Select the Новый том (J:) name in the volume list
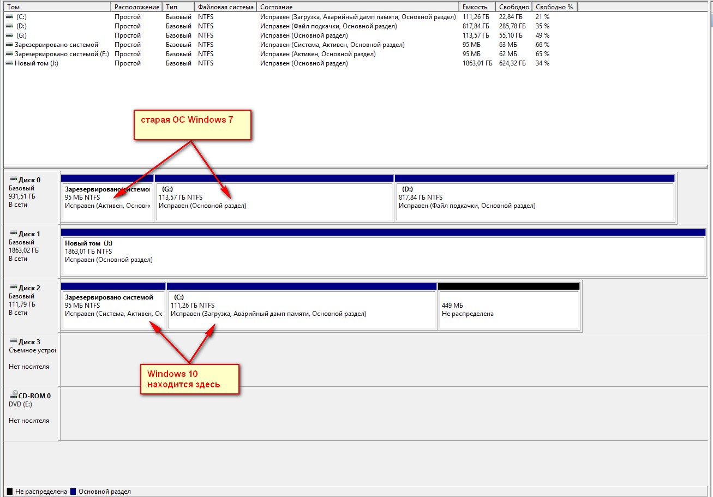713x497 pixels. point(37,63)
